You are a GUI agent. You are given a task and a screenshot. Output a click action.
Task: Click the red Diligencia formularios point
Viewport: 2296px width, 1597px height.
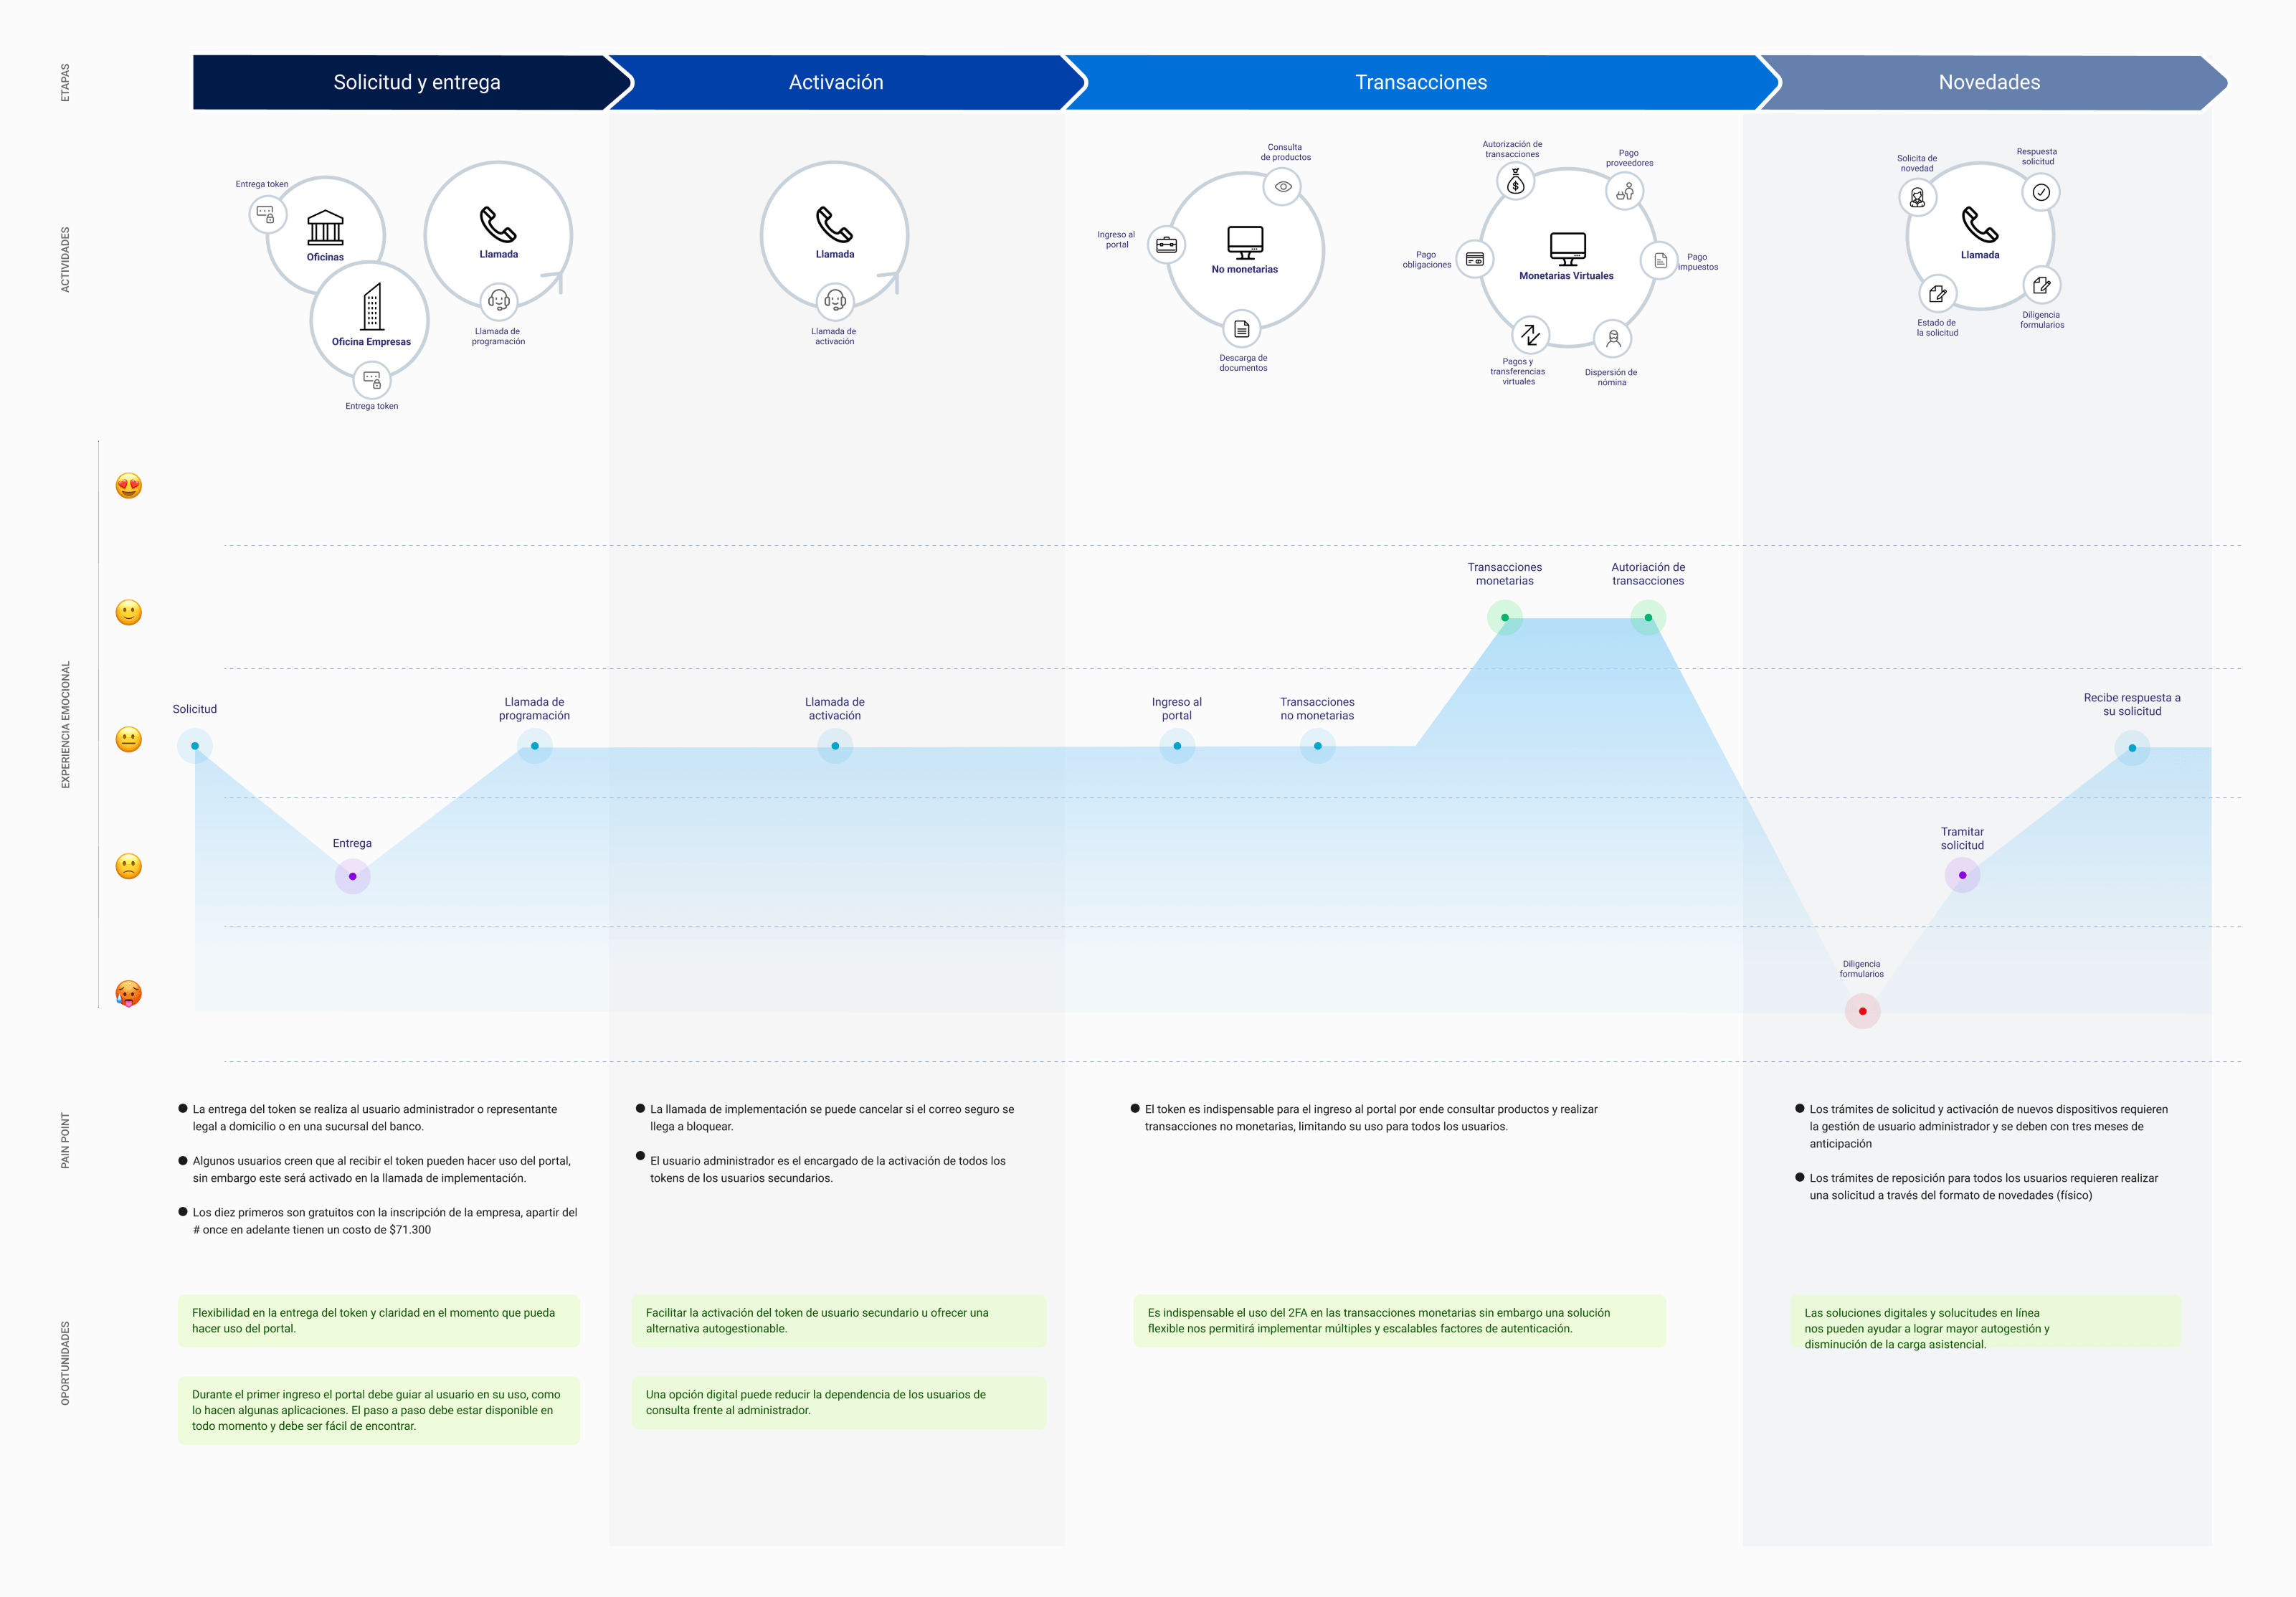(1862, 1011)
